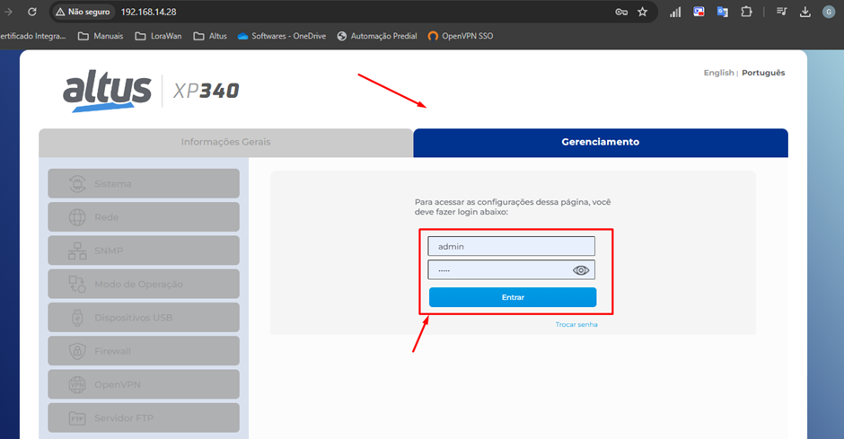Open the Chrome profile avatar
This screenshot has width=844, height=439.
pos(828,13)
